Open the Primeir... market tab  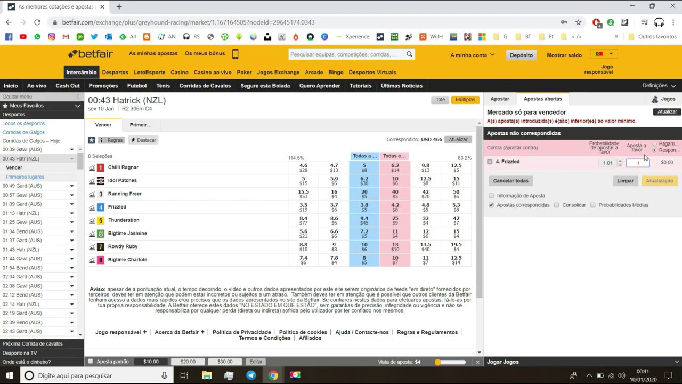tap(141, 125)
